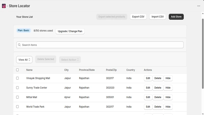The height and width of the screenshot is (115, 204).
Task: Click Import CSV button
Action: pos(158,17)
